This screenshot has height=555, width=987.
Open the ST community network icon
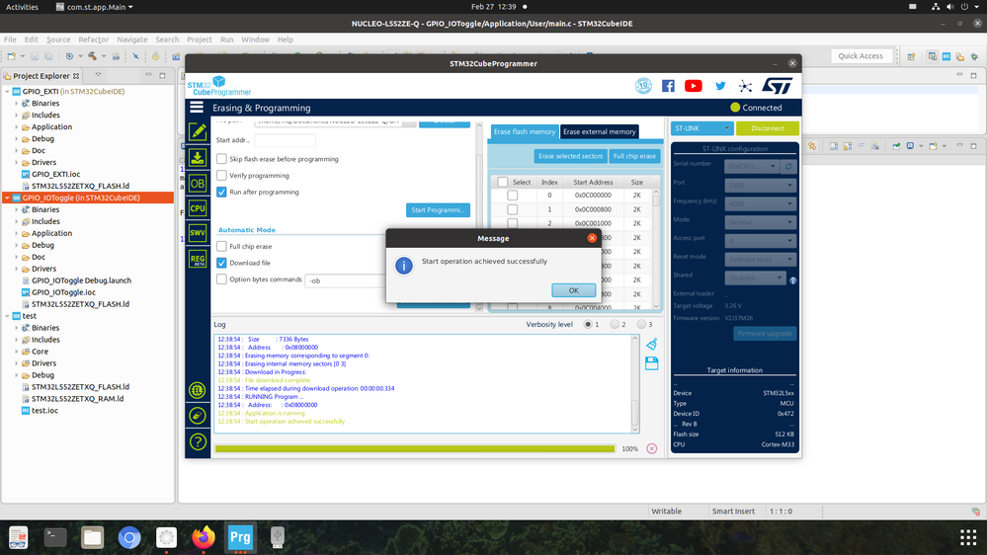click(745, 86)
